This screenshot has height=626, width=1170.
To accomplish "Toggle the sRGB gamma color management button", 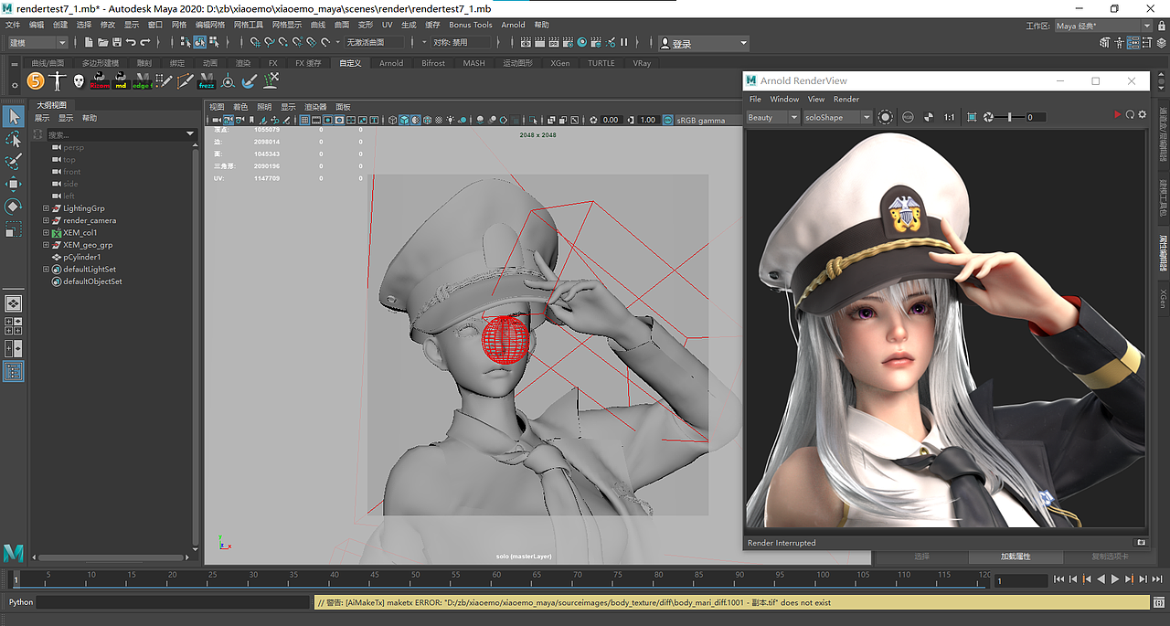I will point(669,120).
